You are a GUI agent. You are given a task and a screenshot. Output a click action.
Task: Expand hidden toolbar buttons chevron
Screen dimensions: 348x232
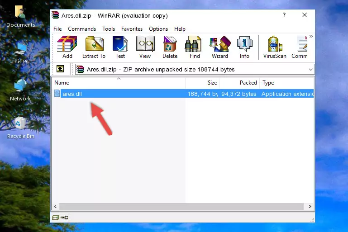pos(311,36)
